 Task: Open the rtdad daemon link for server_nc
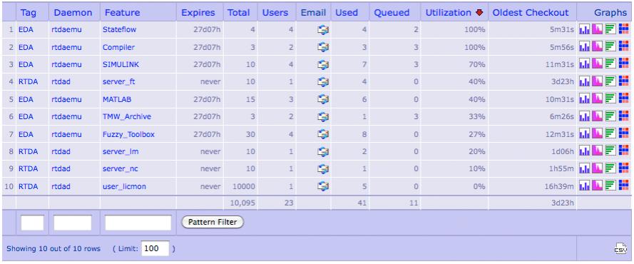[61, 168]
